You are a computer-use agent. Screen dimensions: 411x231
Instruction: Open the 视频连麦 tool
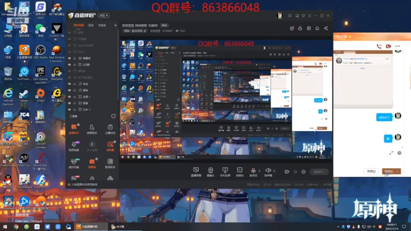pyautogui.click(x=74, y=146)
